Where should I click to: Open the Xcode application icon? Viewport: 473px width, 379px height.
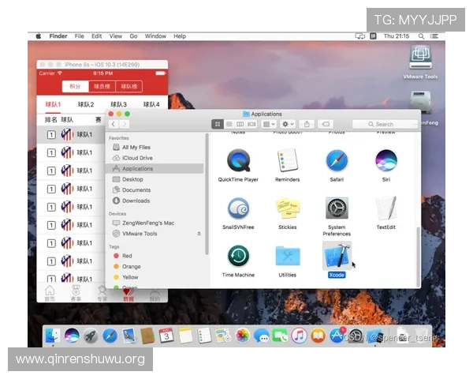(x=337, y=256)
